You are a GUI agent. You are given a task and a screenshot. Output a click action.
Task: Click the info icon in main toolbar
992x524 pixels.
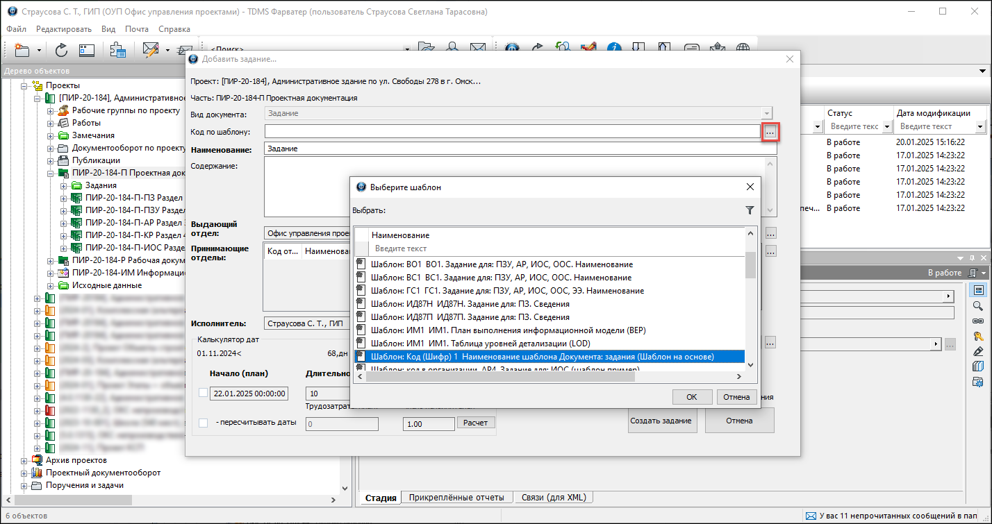click(x=614, y=49)
